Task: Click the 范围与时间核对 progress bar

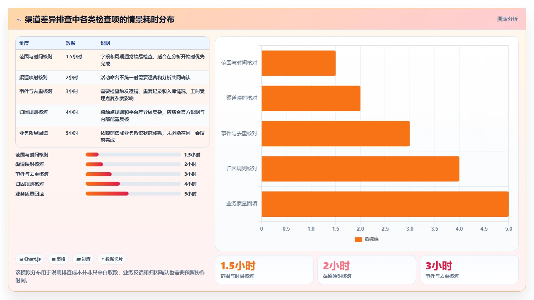Action: point(133,155)
